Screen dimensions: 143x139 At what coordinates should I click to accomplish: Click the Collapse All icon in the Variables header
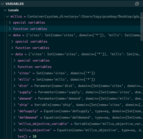pos(137,4)
